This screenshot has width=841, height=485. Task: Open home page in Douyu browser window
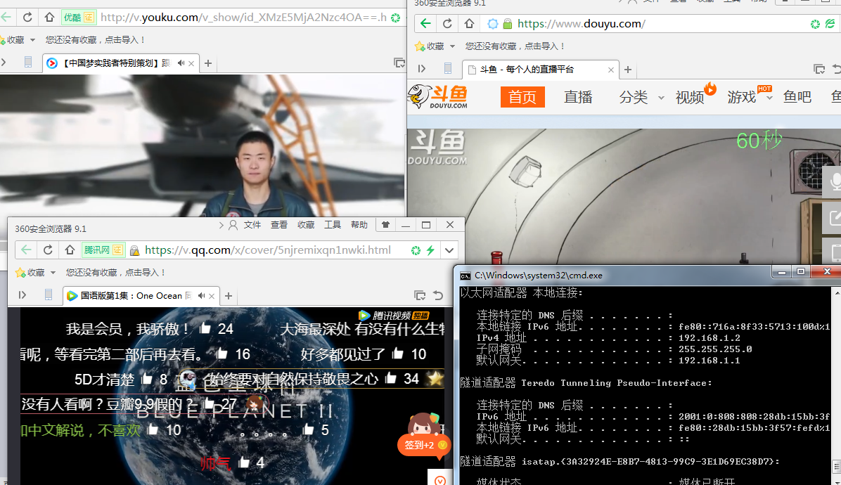click(469, 24)
